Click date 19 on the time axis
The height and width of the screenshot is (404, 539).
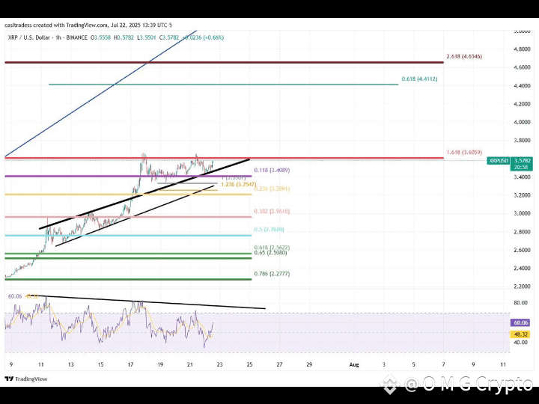(x=160, y=364)
